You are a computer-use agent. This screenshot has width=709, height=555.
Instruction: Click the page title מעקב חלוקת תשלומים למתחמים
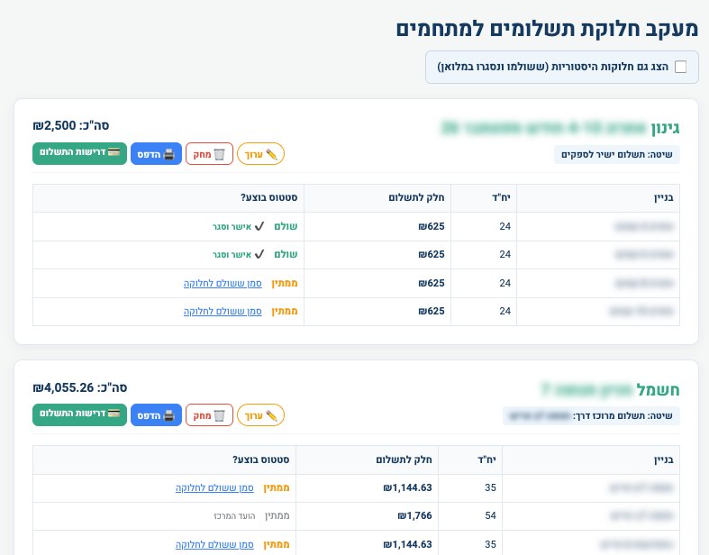pyautogui.click(x=547, y=29)
